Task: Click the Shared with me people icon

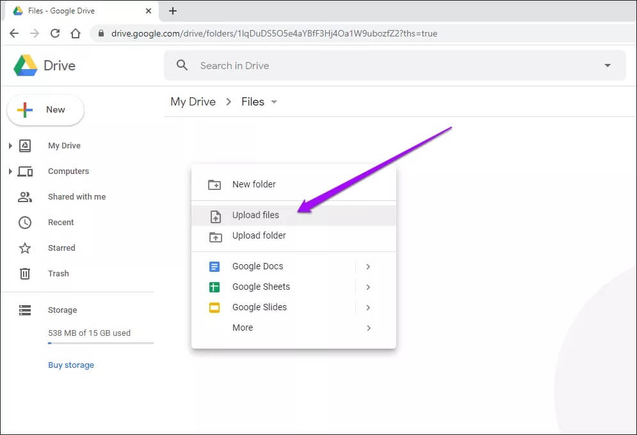Action: 25,197
